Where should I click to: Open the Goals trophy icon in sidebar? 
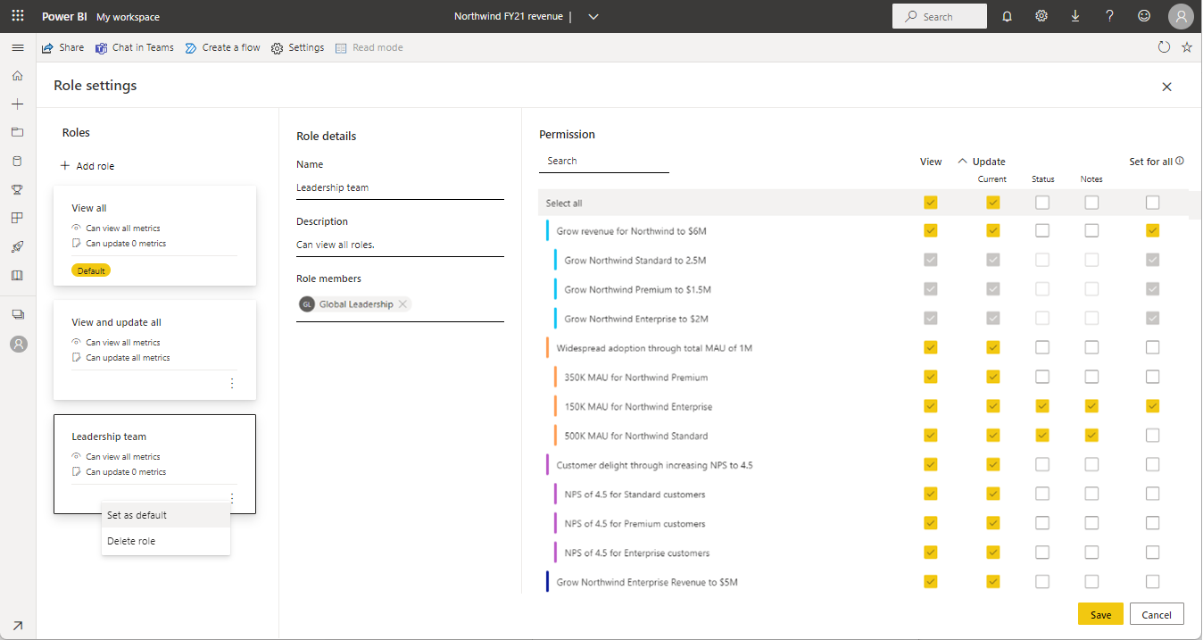coord(17,189)
